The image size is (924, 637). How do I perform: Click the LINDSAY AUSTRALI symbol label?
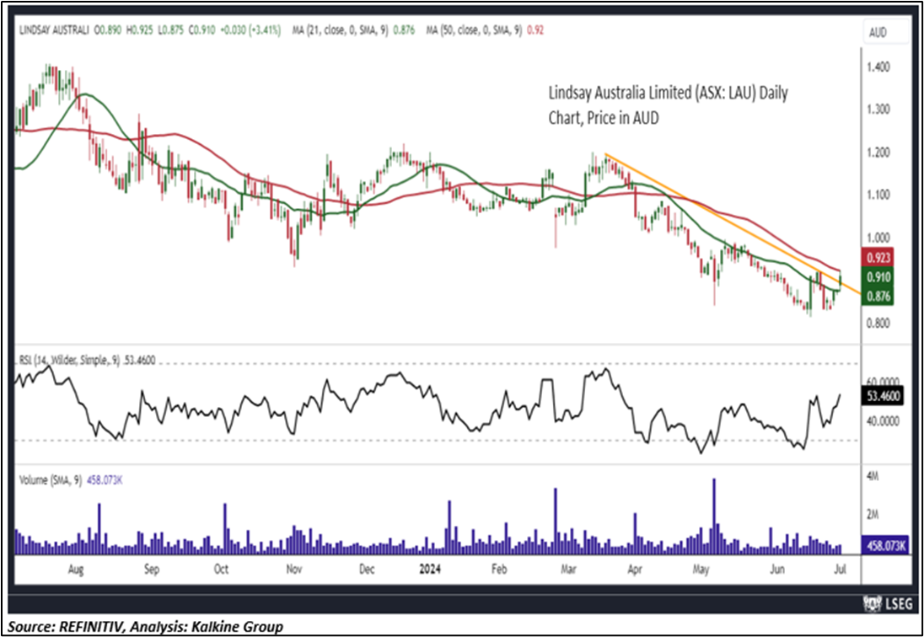[x=55, y=30]
